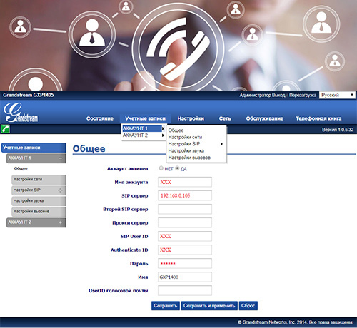Expand the sidebar Настройки SIP section

pos(60,190)
